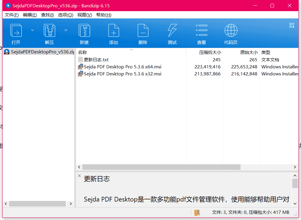The image size is (301, 220).
Task: Click the grid layout icon at toolbar right
Action: (x=292, y=25)
